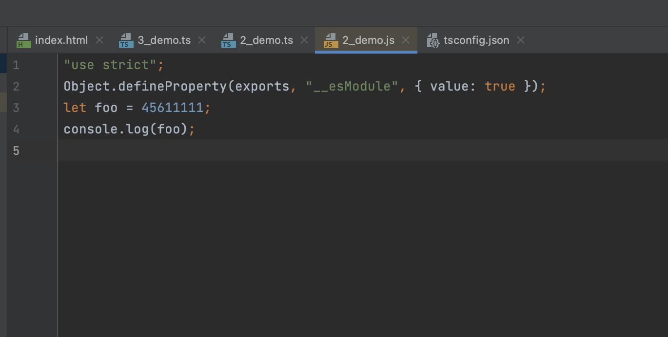Close the 2_demo.ts editor tab
The image size is (668, 337).
point(304,40)
